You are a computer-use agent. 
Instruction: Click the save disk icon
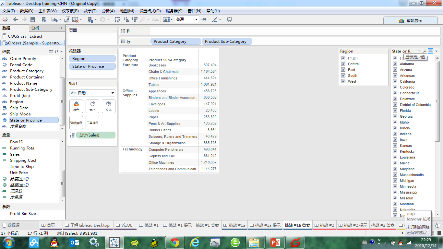point(33,19)
